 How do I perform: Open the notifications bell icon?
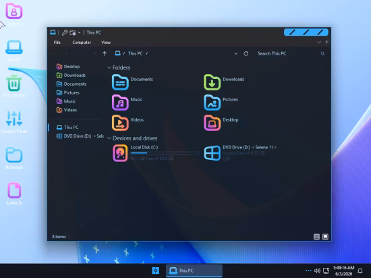coord(360,271)
